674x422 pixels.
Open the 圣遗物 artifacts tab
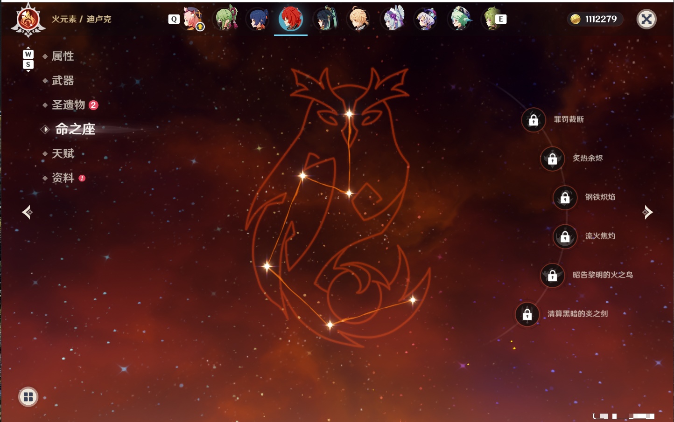[68, 105]
